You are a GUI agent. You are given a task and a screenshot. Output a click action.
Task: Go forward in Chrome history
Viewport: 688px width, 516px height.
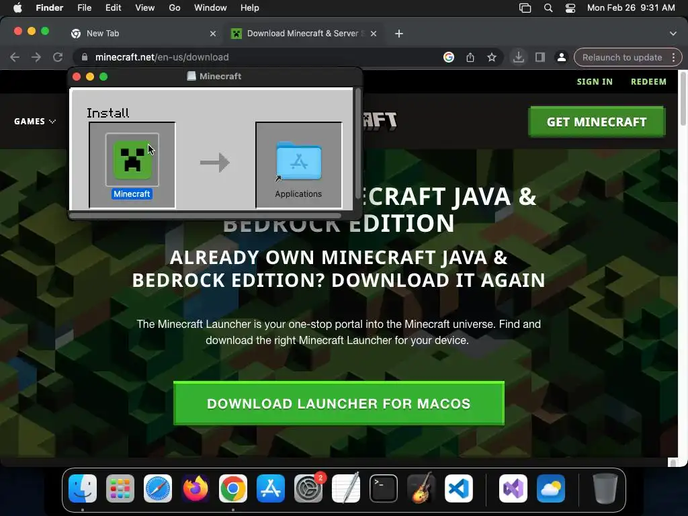tap(36, 58)
